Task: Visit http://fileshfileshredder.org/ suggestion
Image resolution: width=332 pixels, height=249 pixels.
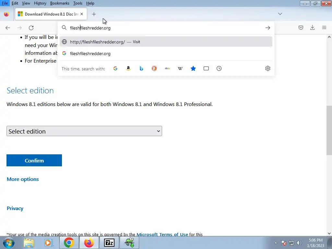Action: [x=166, y=42]
